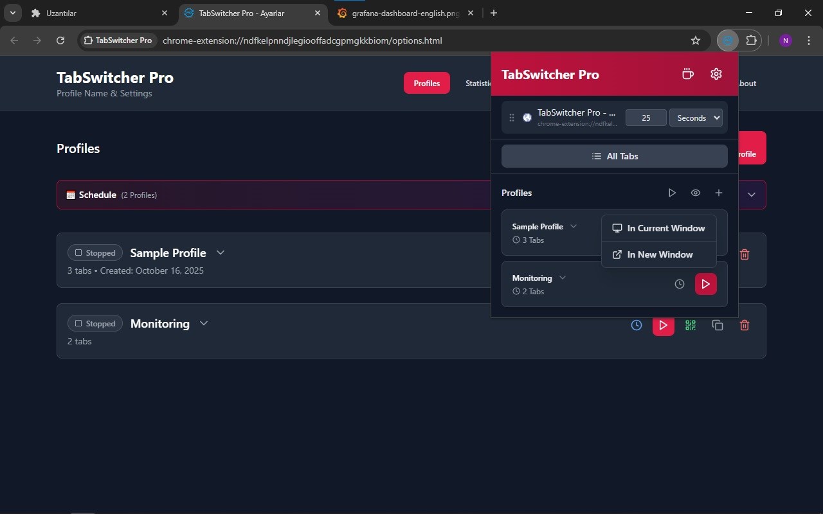Toggle the Stopped status badge for Monitoring
Screen dimensions: 823x514
tap(95, 324)
